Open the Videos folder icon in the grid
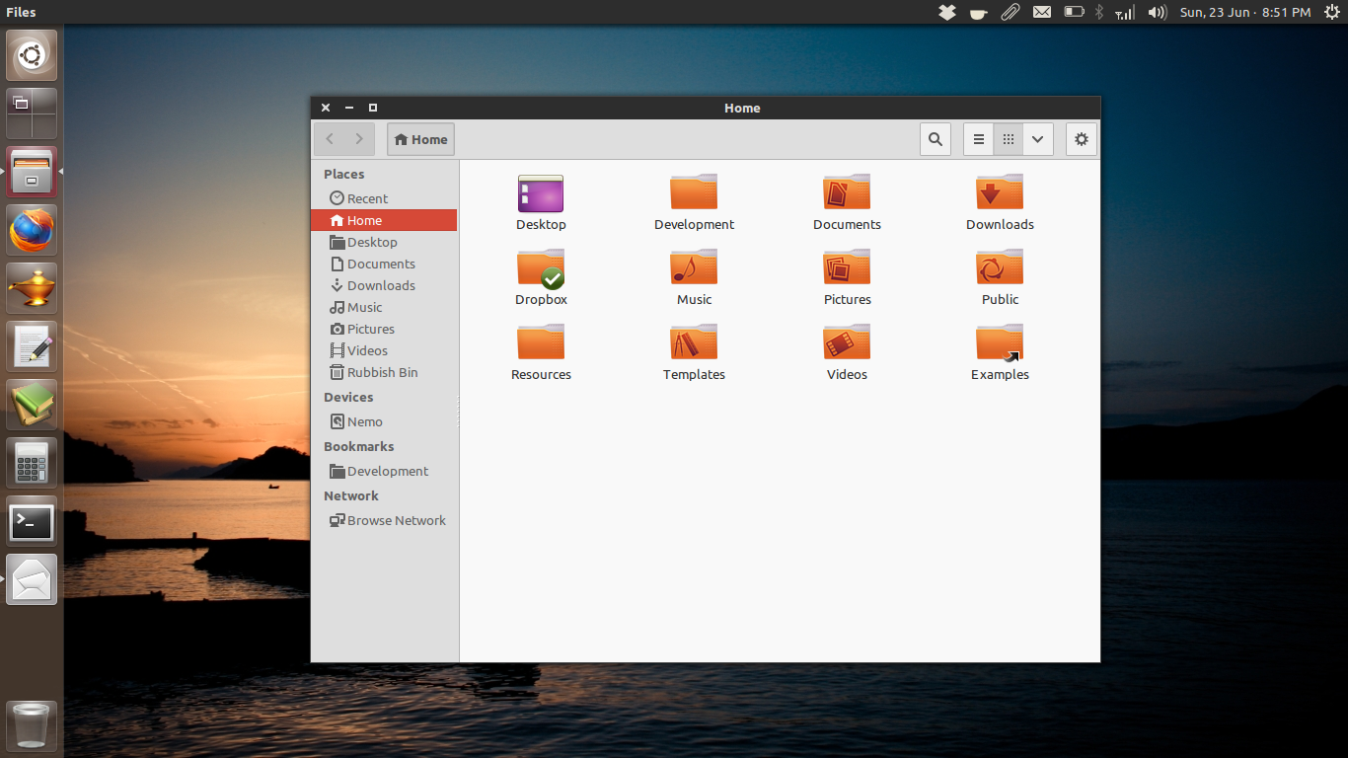1348x758 pixels. coord(847,342)
